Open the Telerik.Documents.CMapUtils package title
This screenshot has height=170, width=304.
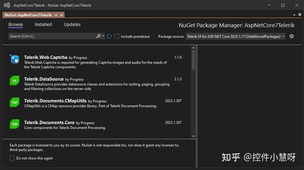[x=55, y=101]
